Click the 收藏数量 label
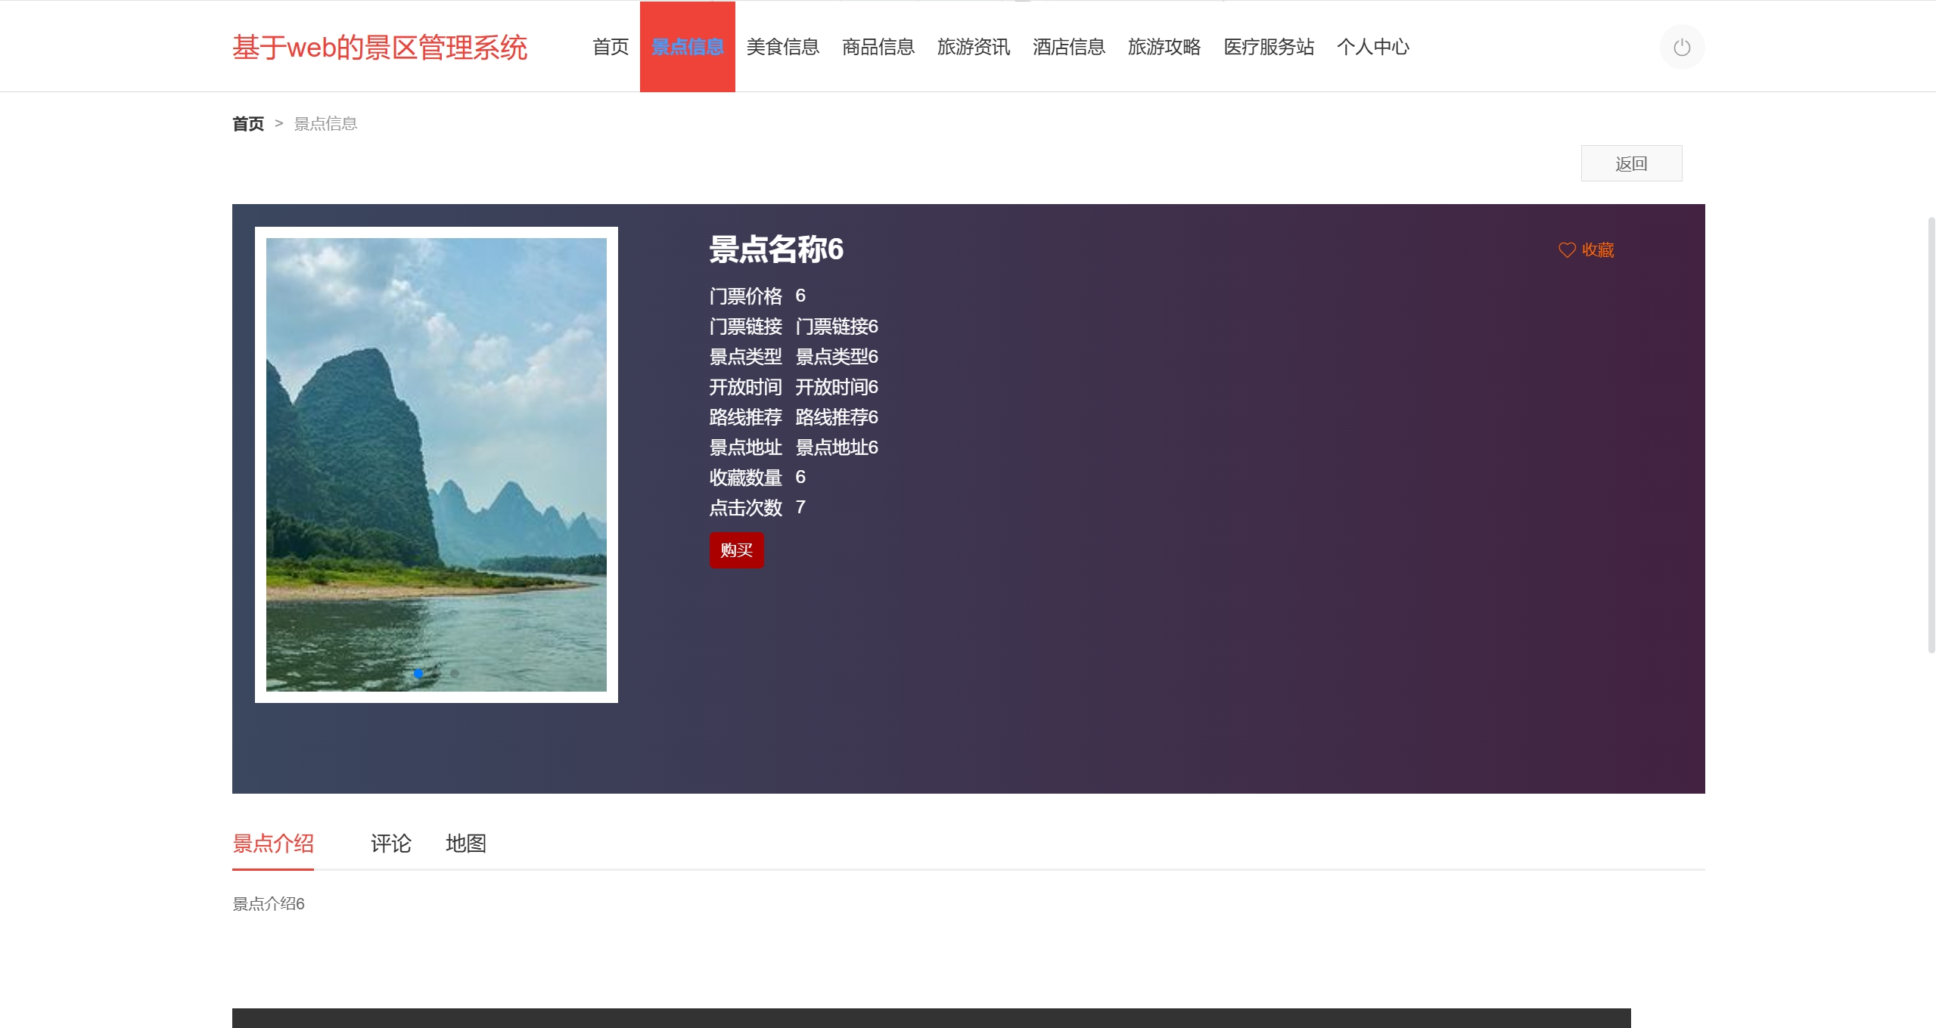1936x1028 pixels. (745, 478)
